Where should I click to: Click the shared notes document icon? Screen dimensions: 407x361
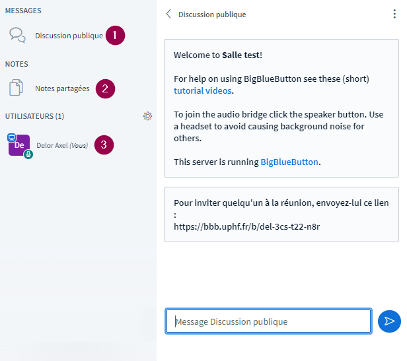[17, 88]
